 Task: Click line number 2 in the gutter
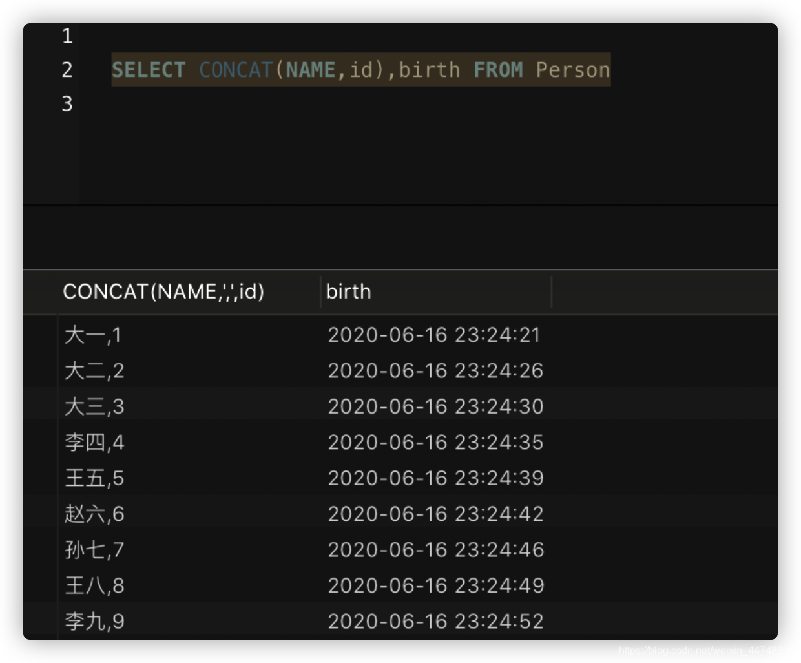pyautogui.click(x=67, y=70)
